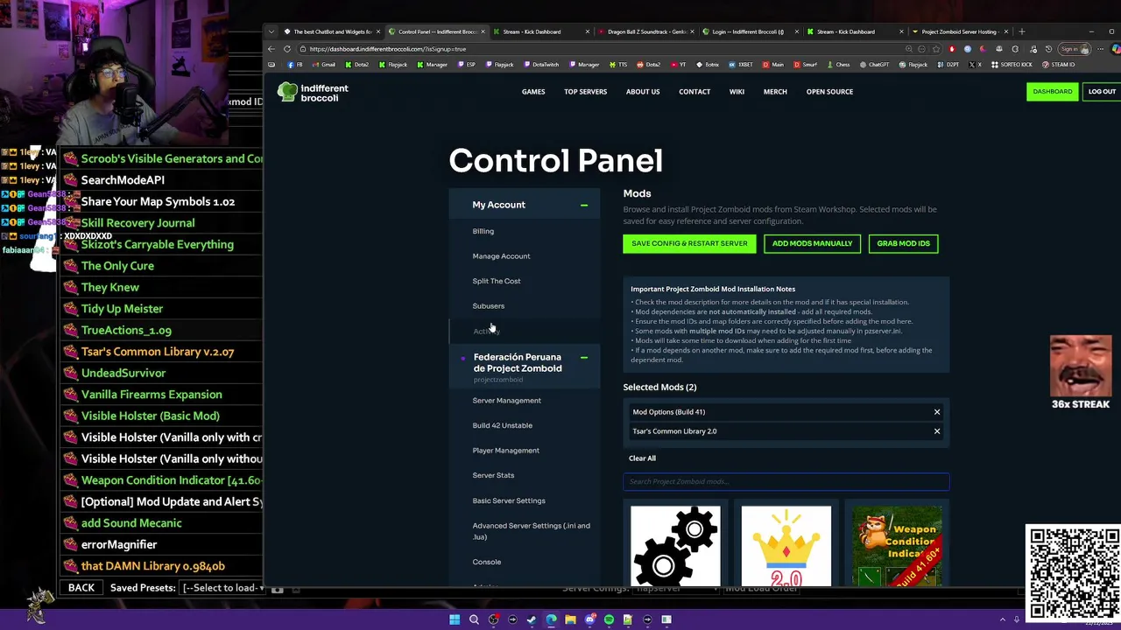Open Advanced Server Settings (.ini and .lua)
Viewport: 1121px width, 630px height.
[532, 532]
